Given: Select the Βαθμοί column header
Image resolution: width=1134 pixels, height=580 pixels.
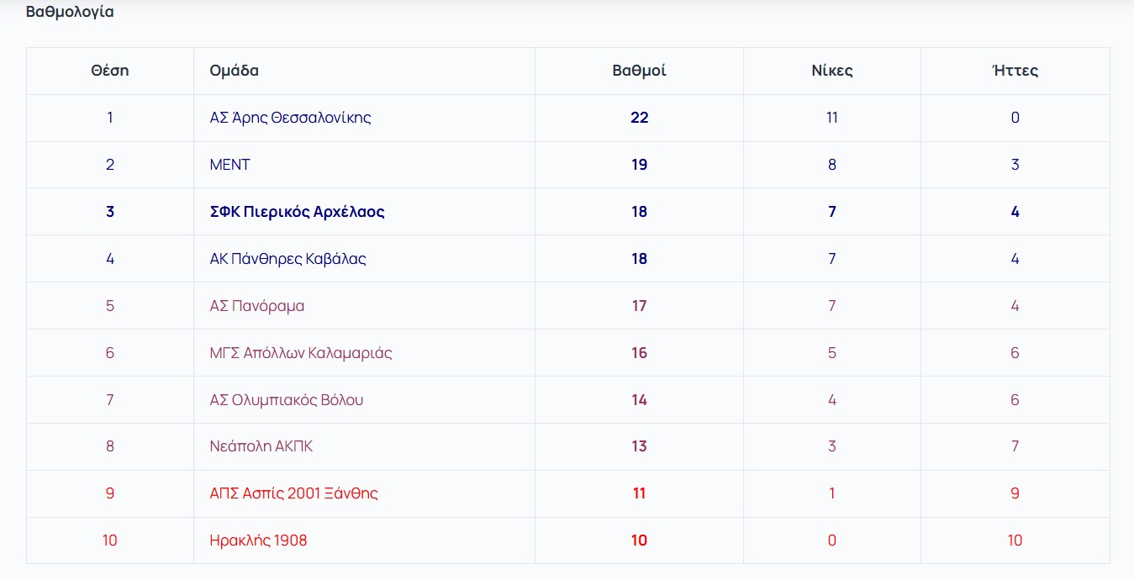Looking at the screenshot, I should pos(639,71).
